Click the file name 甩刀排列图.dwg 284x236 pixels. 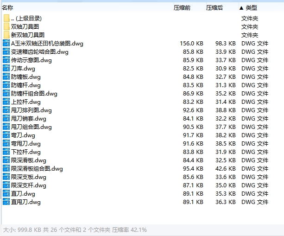(32, 110)
